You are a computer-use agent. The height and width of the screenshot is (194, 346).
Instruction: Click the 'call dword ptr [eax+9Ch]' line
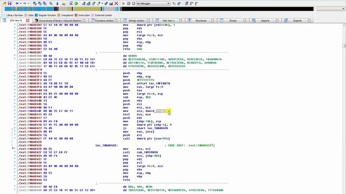pos(147,138)
